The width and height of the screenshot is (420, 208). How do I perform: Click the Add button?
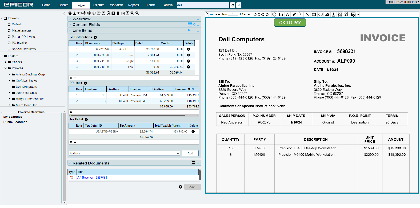pos(190,153)
